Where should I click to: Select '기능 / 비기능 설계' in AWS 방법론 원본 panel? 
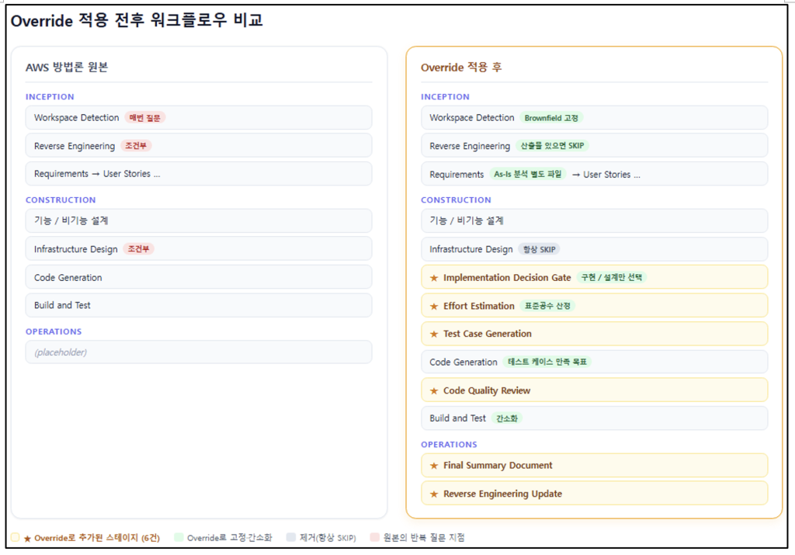(199, 220)
